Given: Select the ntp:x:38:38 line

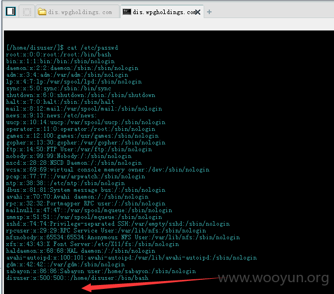Looking at the screenshot, I should click(x=65, y=183).
